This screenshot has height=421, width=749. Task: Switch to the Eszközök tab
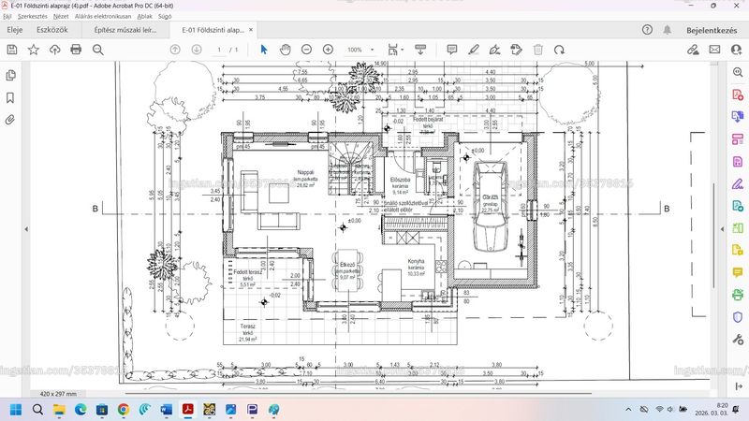click(52, 30)
